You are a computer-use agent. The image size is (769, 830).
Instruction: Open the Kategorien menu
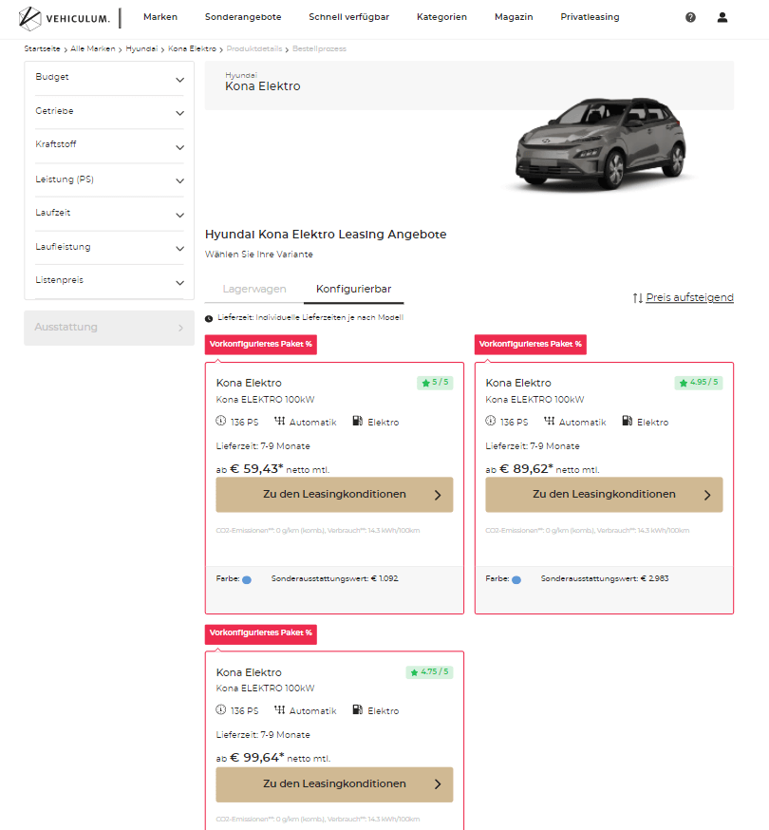(441, 17)
